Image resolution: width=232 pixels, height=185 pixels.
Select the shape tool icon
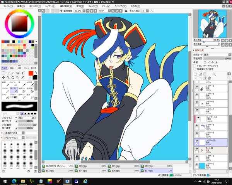click(x=18, y=73)
